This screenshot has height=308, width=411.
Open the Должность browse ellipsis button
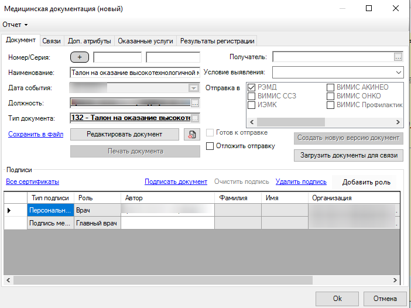pos(195,103)
